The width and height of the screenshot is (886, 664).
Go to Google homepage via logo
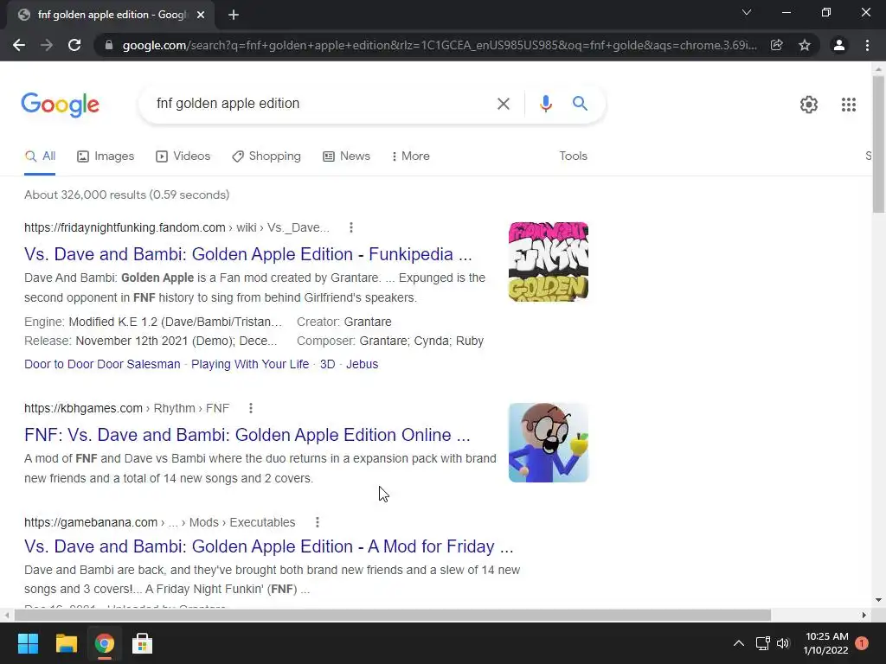(61, 105)
